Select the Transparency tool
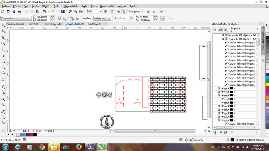Screen dimensions: 269x151 tap(3, 104)
